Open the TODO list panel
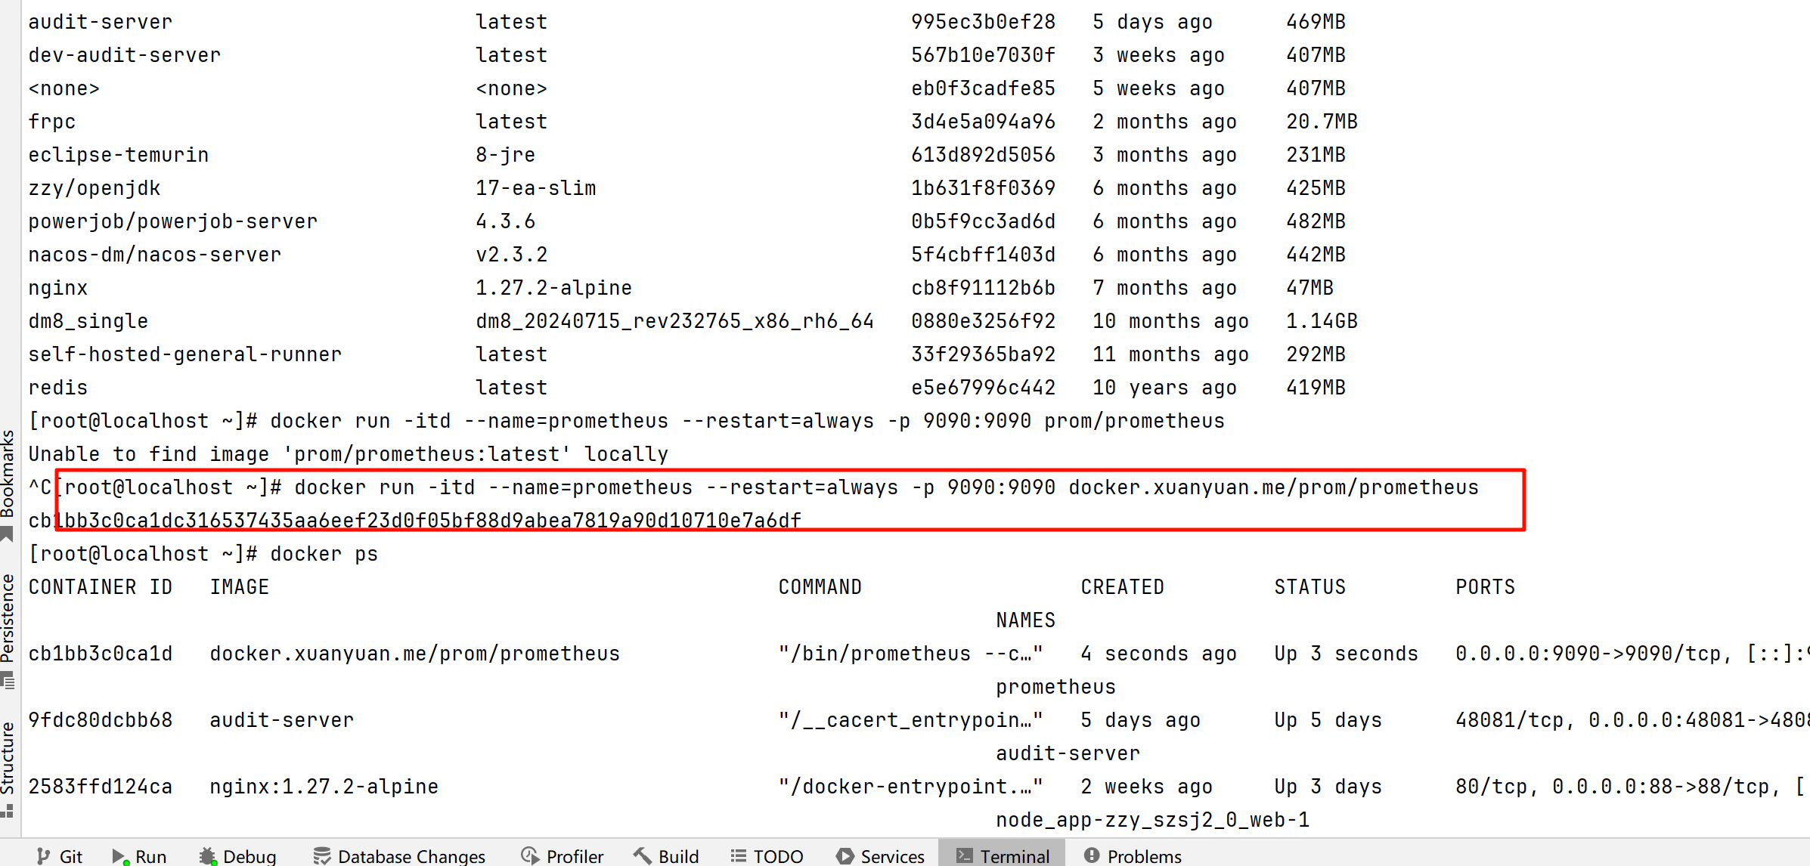This screenshot has height=866, width=1810. coord(767,855)
